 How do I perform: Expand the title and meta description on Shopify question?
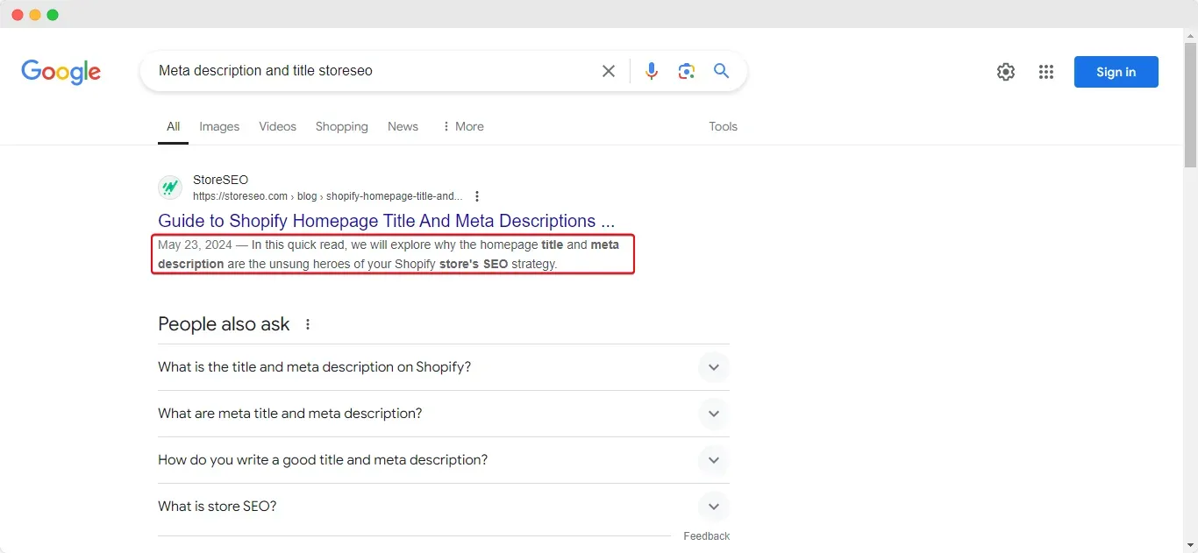444,367
